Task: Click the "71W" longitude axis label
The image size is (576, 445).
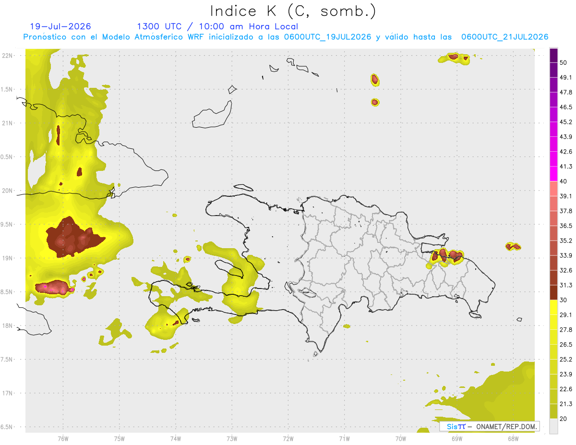Action: 344,438
